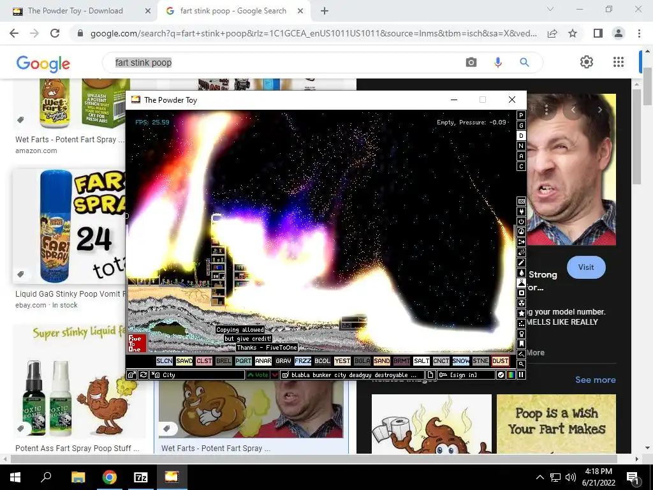Open 7-Zip from the taskbar
This screenshot has height=490, width=653.
click(x=141, y=477)
